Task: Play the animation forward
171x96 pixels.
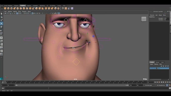Action: pyautogui.click(x=163, y=82)
